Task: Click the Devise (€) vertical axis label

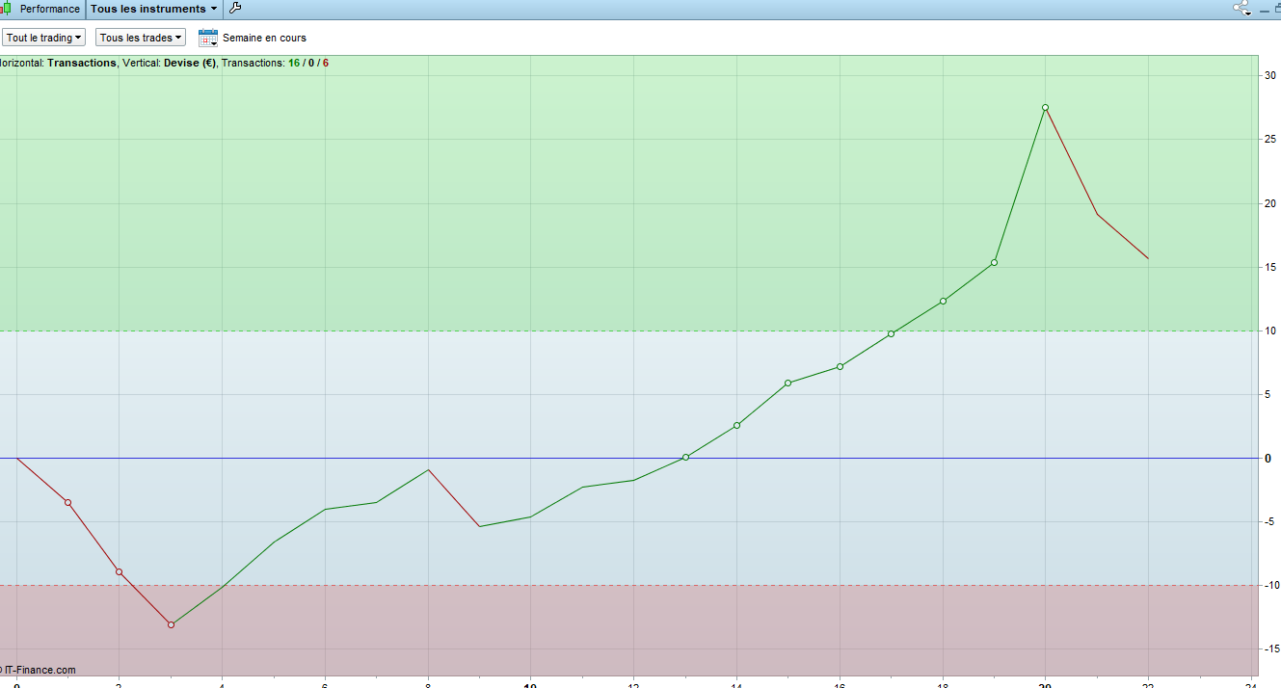Action: (190, 63)
